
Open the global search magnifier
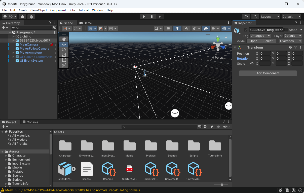(x=255, y=17)
